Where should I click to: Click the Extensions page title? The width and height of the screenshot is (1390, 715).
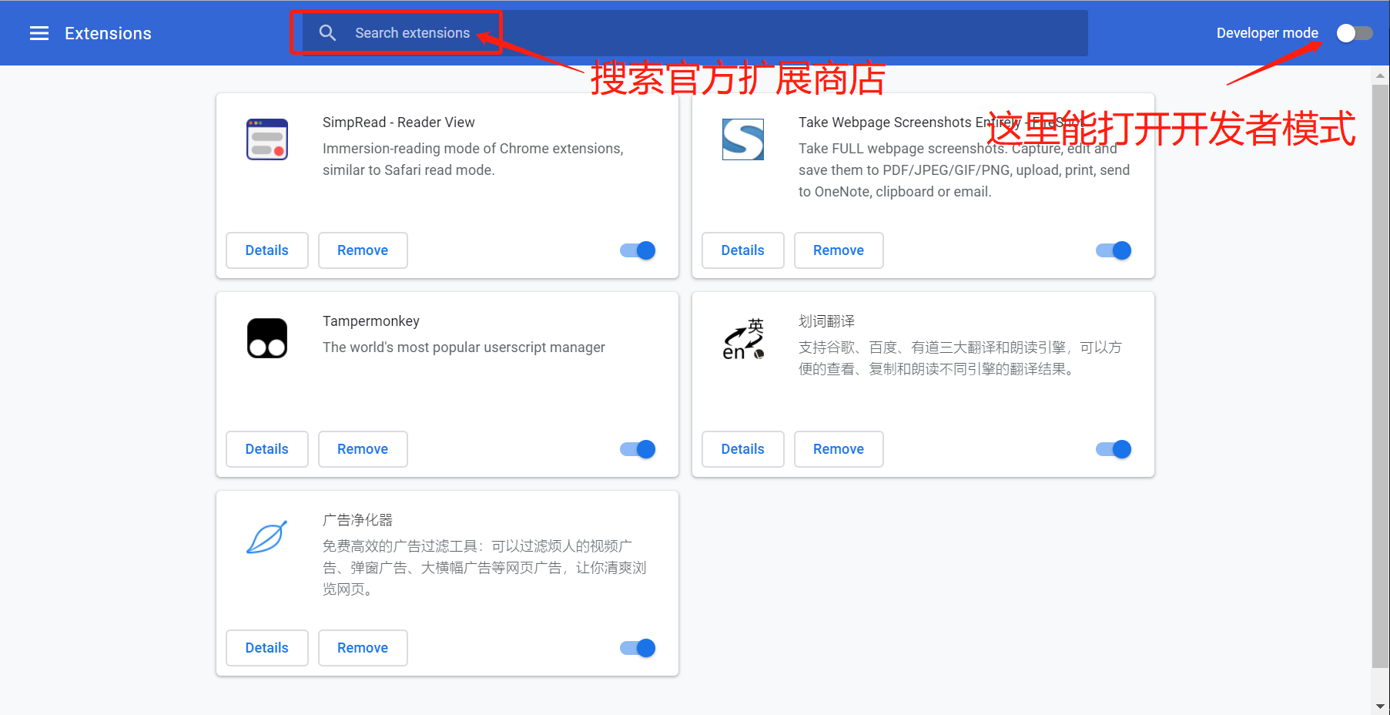pyautogui.click(x=108, y=33)
